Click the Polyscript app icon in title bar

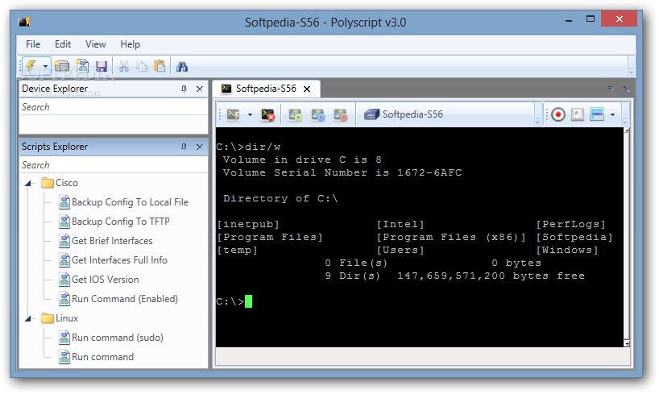click(x=25, y=22)
